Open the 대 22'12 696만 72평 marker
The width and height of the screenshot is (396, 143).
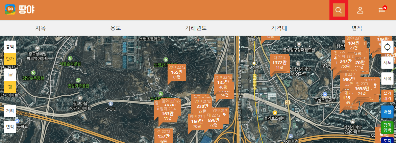pos(214,120)
